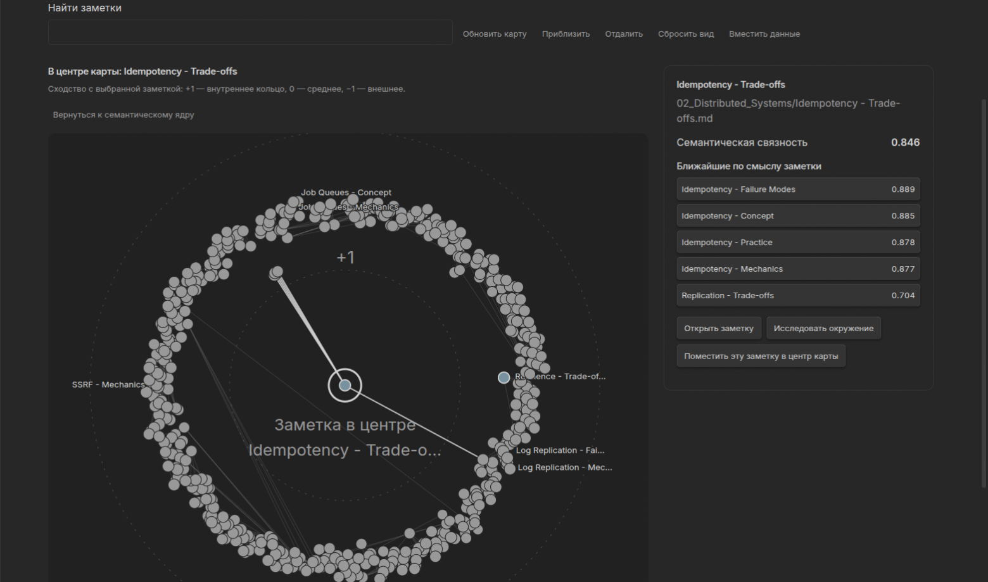Open Replication - Trade-offs related note
The height and width of the screenshot is (582, 988).
click(798, 296)
